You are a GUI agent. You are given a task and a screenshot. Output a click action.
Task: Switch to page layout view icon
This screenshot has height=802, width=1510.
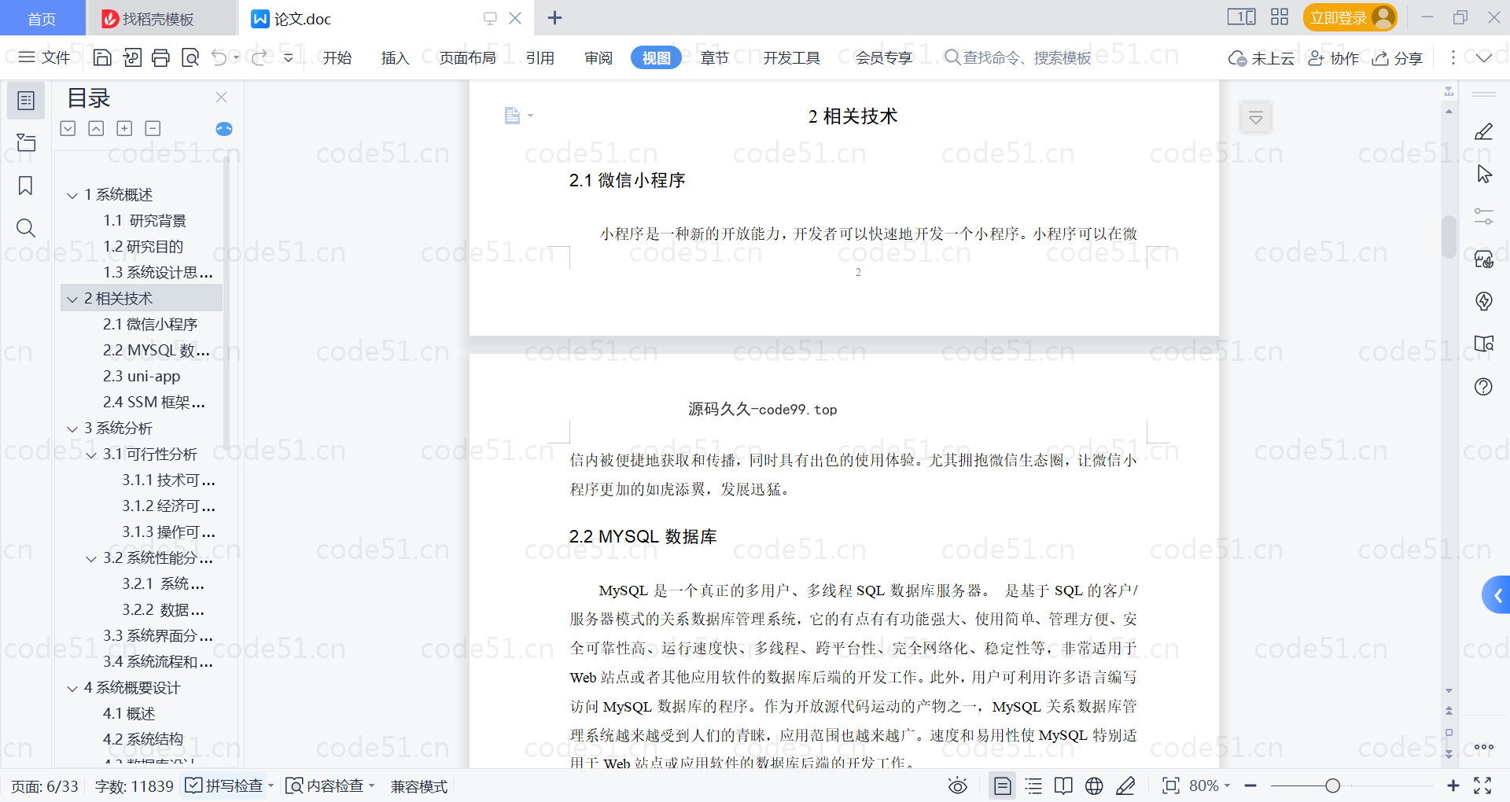coord(1003,785)
